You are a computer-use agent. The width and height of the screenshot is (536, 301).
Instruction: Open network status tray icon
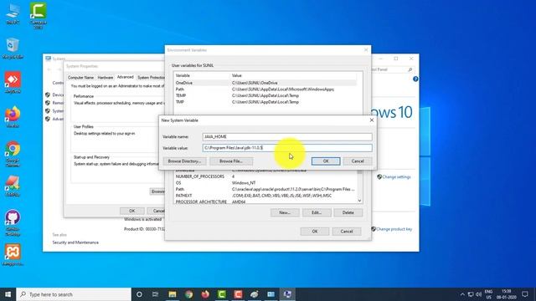click(x=471, y=294)
